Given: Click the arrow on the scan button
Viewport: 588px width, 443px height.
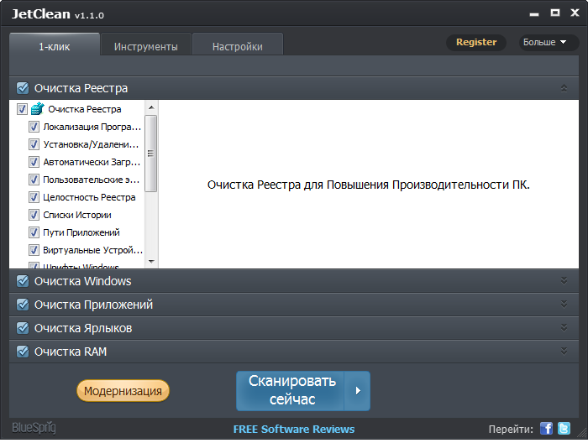Looking at the screenshot, I should 359,390.
